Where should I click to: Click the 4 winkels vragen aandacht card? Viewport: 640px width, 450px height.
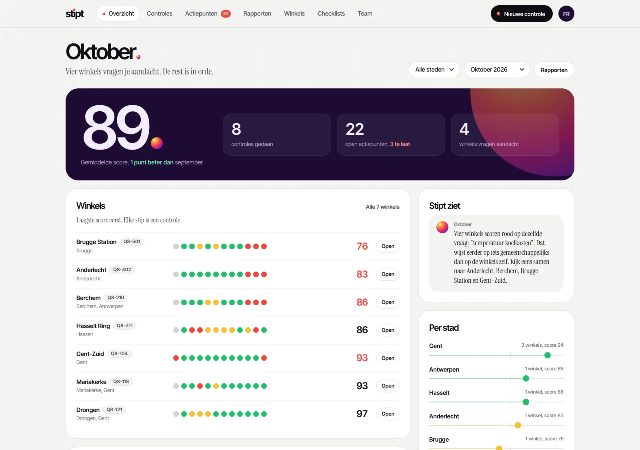click(505, 134)
